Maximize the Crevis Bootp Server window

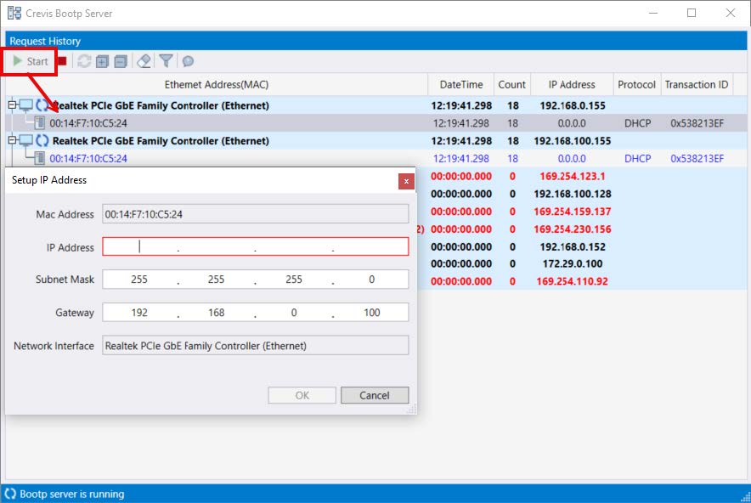point(692,13)
